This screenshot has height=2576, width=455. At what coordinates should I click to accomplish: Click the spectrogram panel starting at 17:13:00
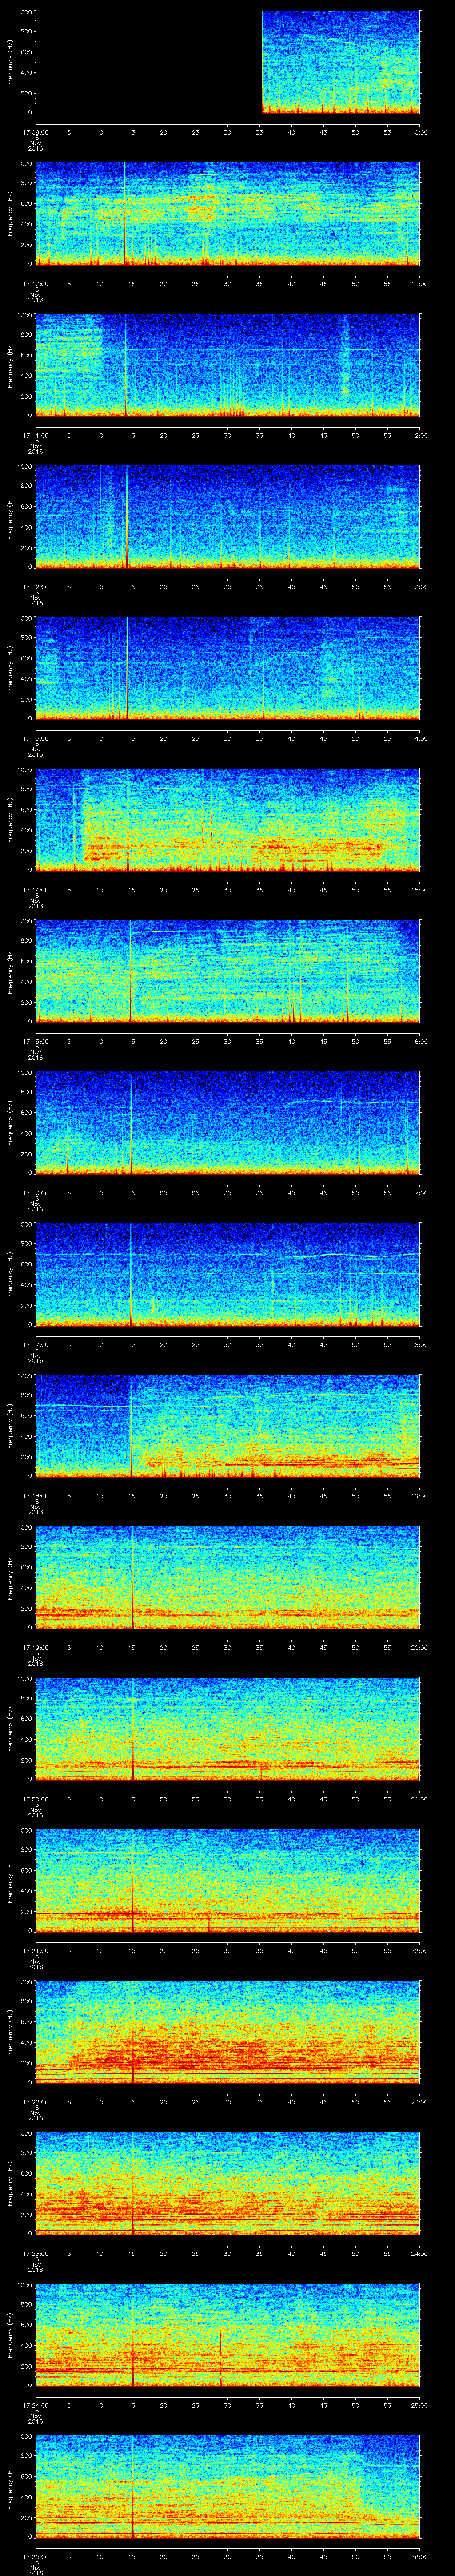point(228,668)
